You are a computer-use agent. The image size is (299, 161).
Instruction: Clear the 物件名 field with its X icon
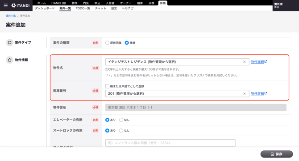244,62
